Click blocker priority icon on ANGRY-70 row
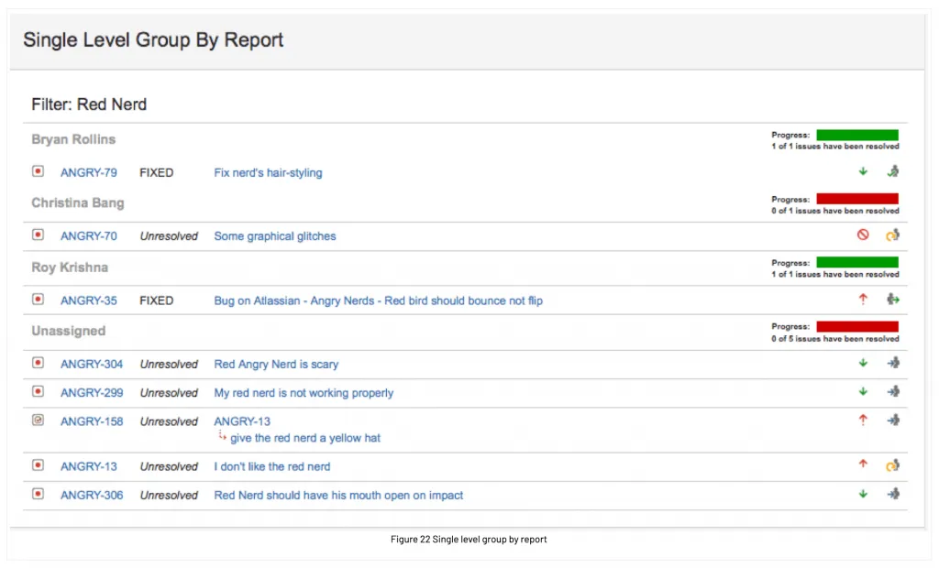 [863, 235]
